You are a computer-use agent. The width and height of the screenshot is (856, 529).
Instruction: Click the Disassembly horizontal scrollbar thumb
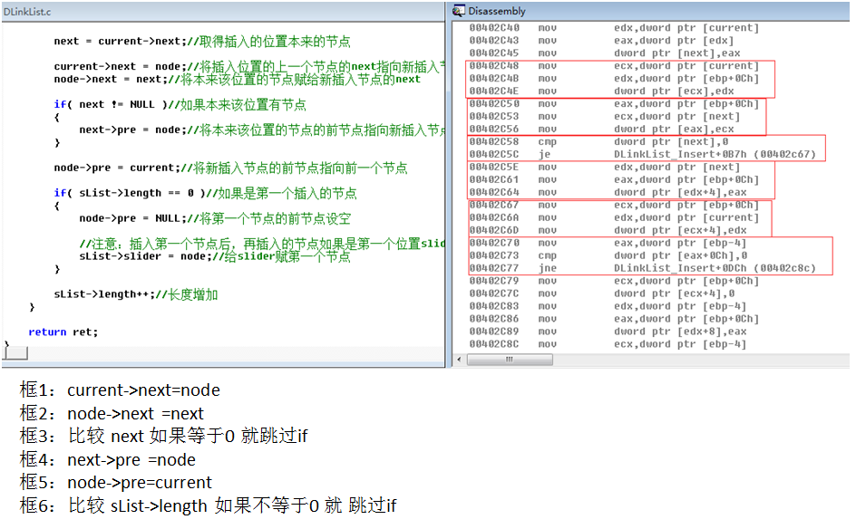510,360
